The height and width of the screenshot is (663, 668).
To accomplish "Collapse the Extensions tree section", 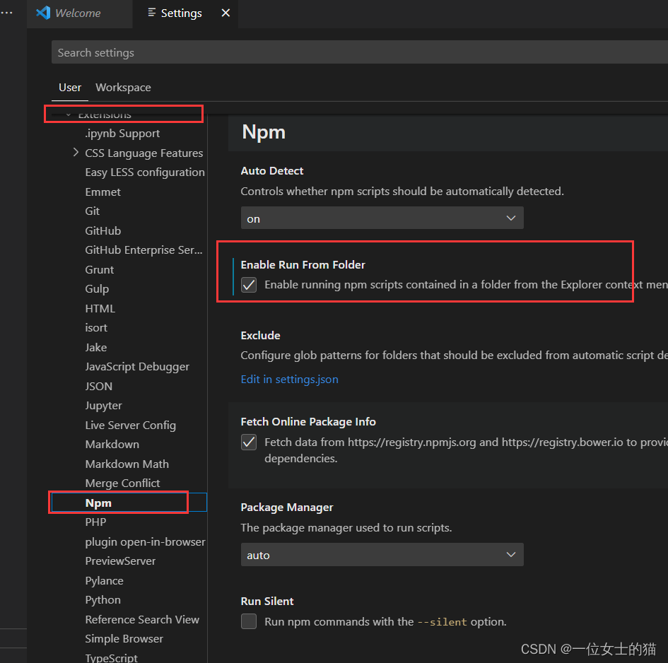I will point(68,115).
